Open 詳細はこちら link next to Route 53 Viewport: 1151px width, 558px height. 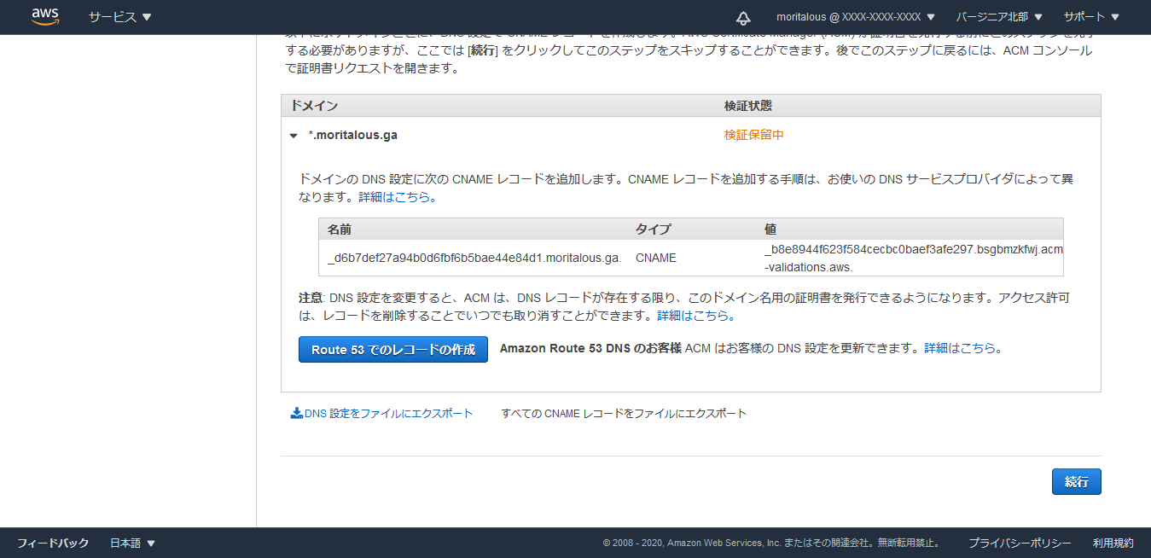[962, 348]
